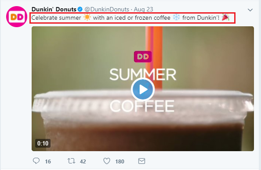Click the envelope direct message icon
The image size is (261, 170).
141,161
